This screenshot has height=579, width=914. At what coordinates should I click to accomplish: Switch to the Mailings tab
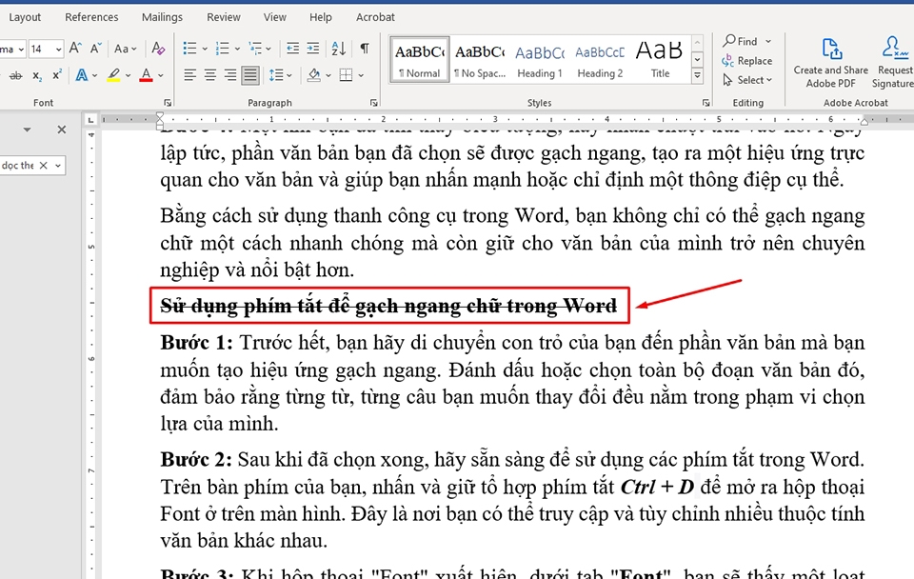[x=162, y=17]
